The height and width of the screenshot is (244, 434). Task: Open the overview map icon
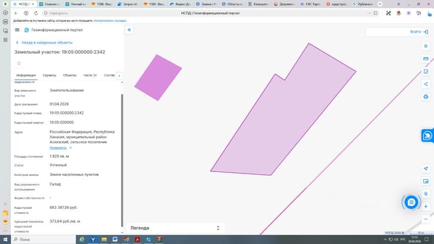[426, 181]
